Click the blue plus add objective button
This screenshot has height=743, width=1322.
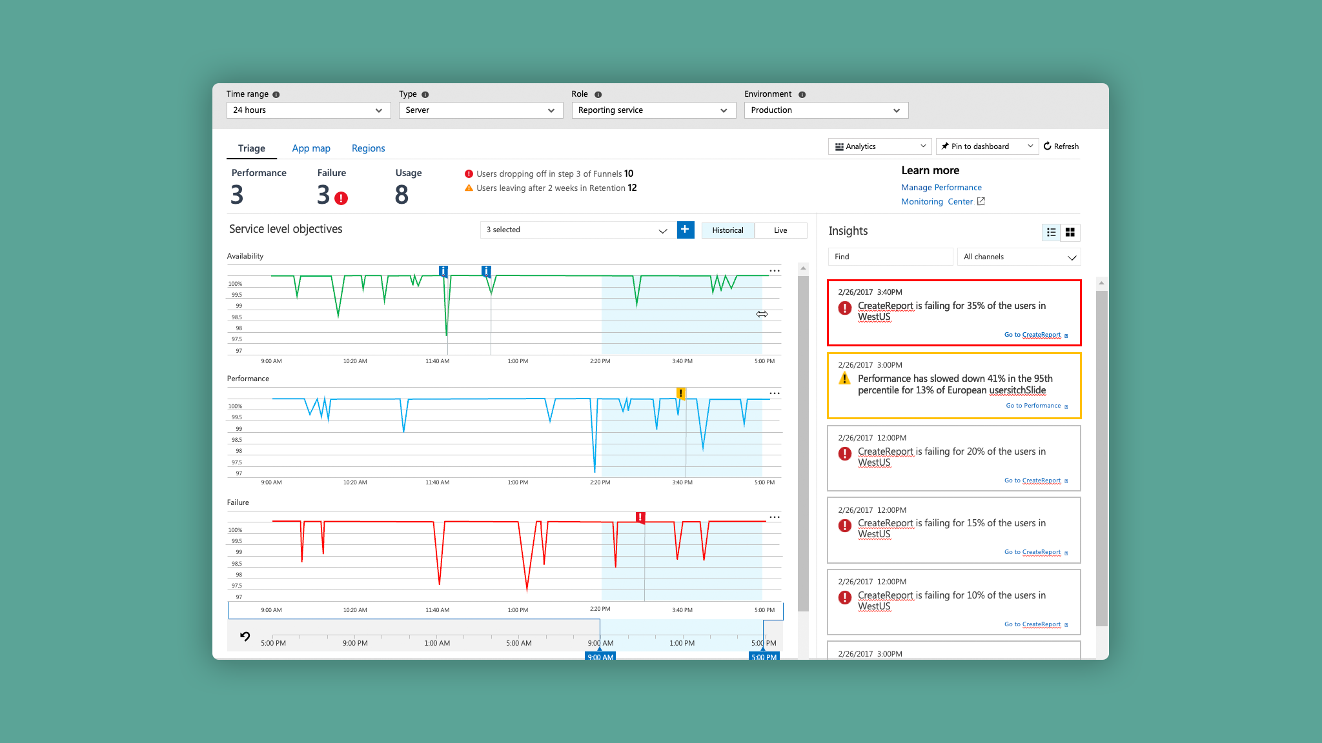(685, 230)
